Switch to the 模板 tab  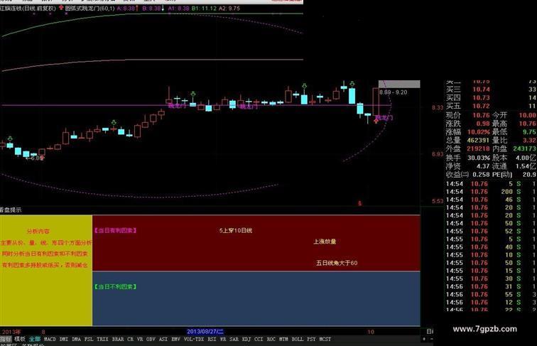(x=20, y=339)
